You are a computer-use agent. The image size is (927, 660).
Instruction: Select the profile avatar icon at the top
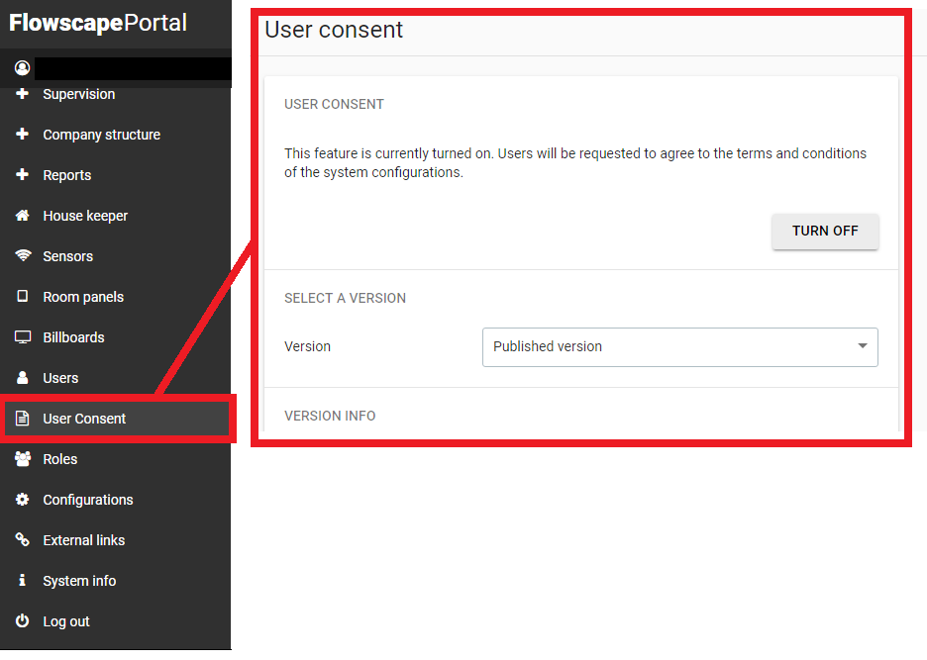[x=22, y=67]
